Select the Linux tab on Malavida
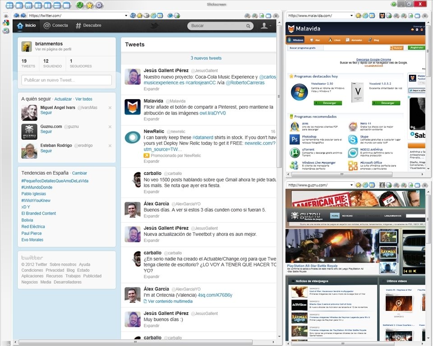The image size is (433, 346). (334, 40)
